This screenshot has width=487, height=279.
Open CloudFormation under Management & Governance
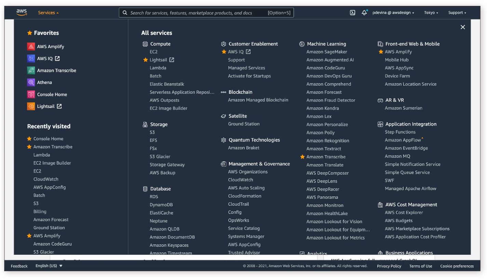(x=245, y=196)
